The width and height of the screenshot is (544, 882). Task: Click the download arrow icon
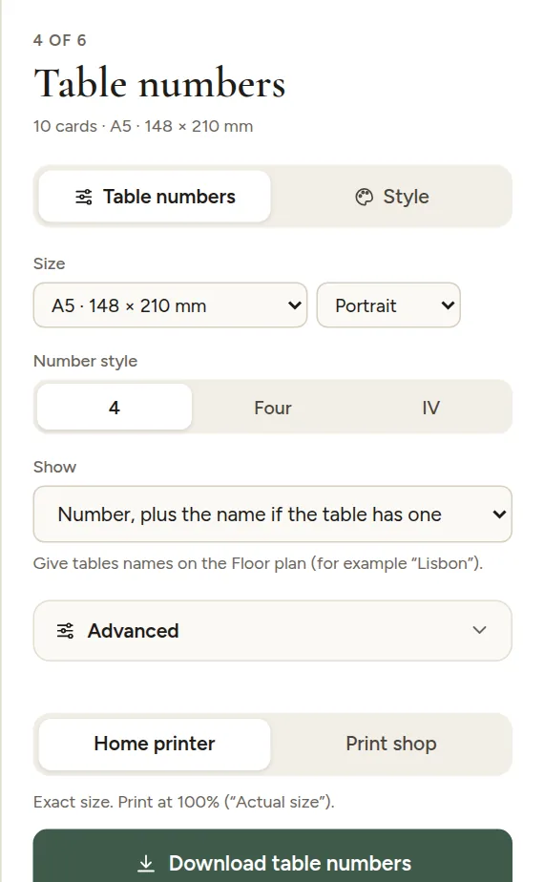click(x=146, y=864)
